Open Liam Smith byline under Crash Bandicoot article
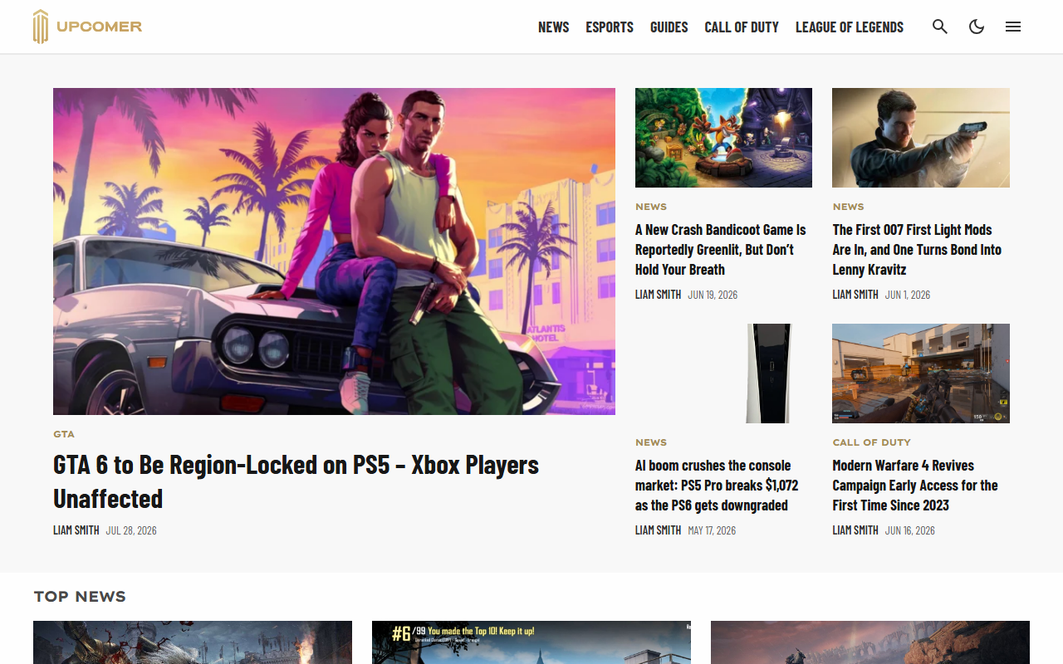Screen dimensions: 1063x664 point(659,295)
